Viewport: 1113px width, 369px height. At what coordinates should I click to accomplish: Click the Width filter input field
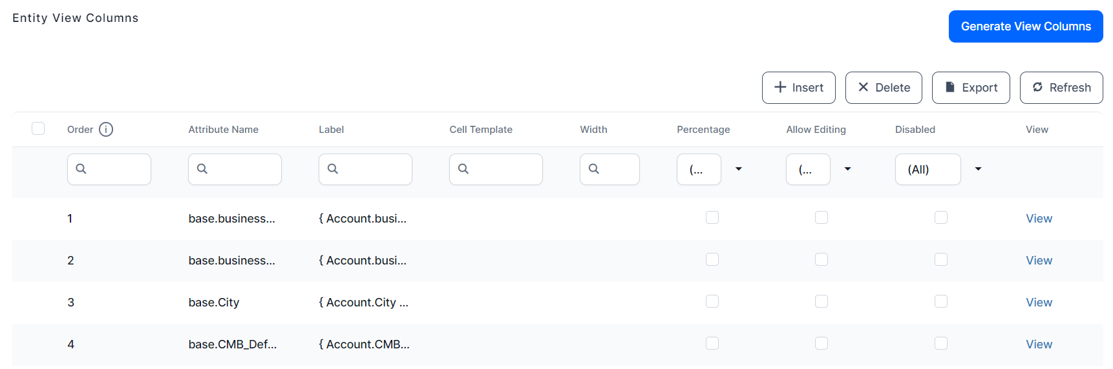[617, 169]
